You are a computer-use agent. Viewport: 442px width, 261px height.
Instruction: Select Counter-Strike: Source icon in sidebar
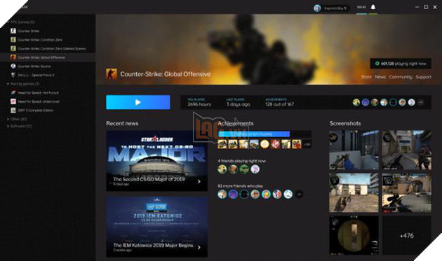click(x=13, y=66)
